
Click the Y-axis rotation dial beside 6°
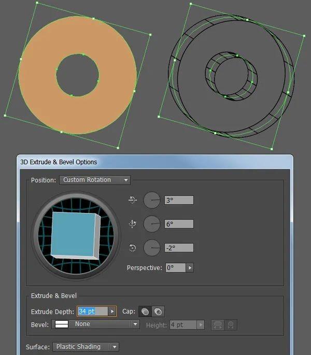(x=152, y=224)
